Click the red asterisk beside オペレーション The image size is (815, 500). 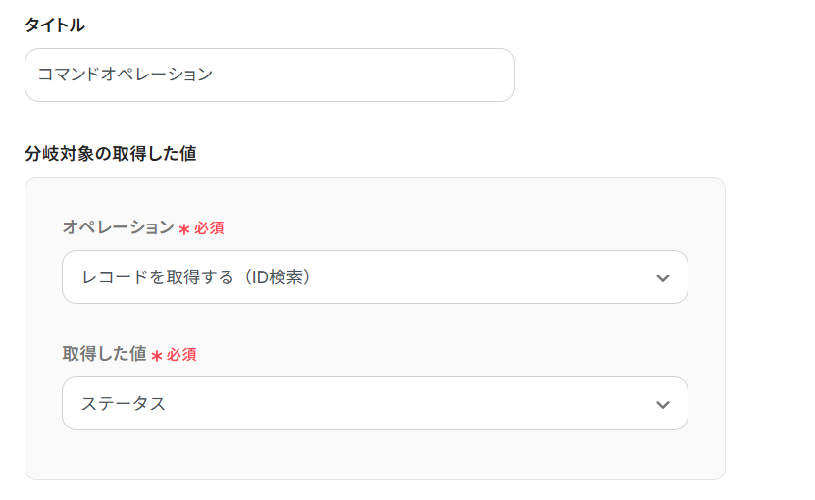[183, 229]
